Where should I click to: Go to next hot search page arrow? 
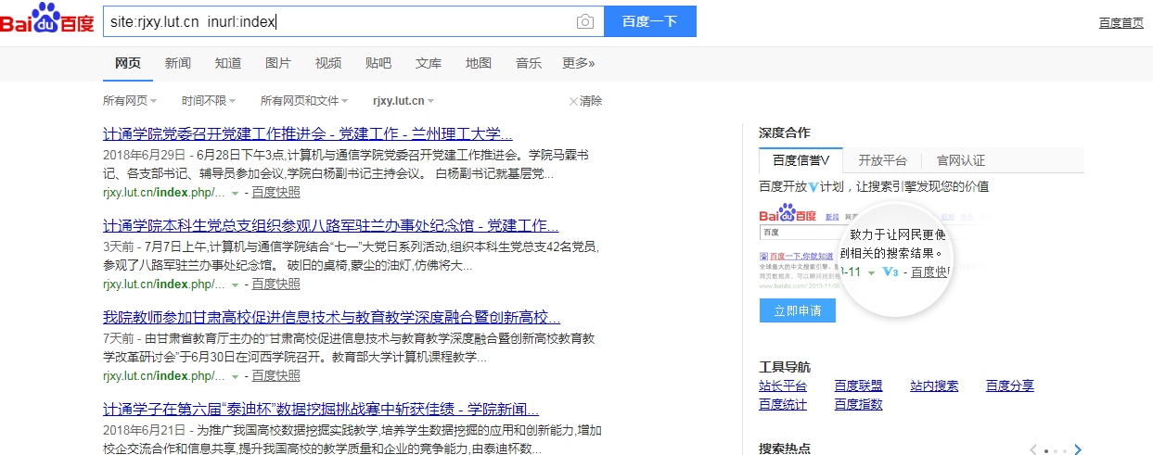(1077, 449)
